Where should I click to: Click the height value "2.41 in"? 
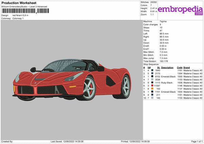click(154, 8)
